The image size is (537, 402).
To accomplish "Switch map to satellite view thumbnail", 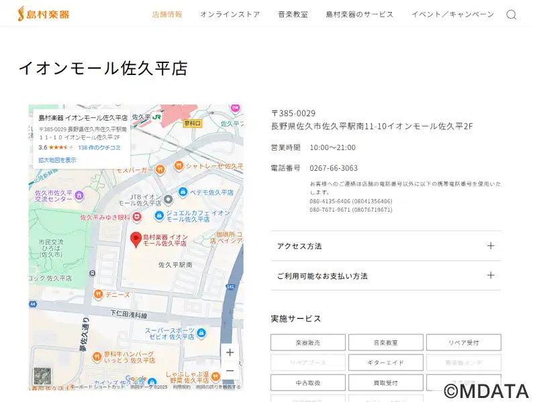I will [x=42, y=376].
